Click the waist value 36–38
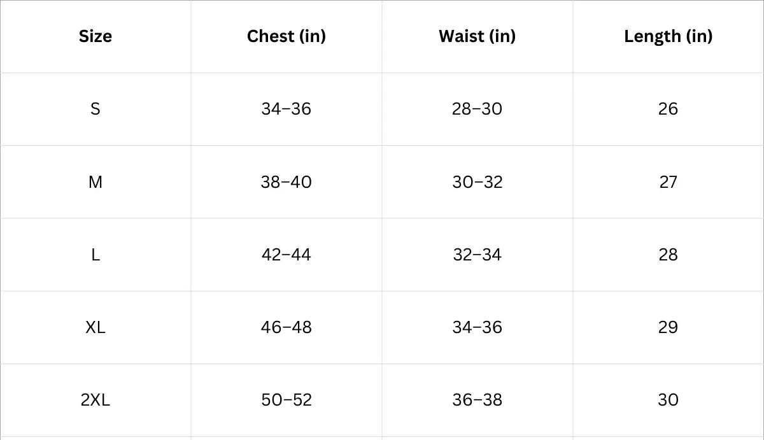The height and width of the screenshot is (440, 764). coord(478,400)
